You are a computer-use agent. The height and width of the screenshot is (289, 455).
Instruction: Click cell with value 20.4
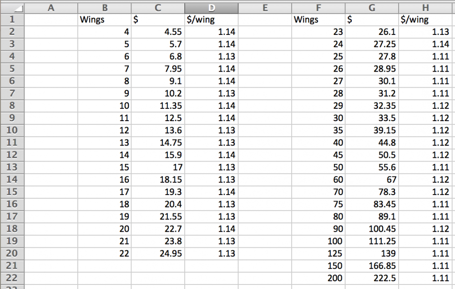pyautogui.click(x=158, y=205)
